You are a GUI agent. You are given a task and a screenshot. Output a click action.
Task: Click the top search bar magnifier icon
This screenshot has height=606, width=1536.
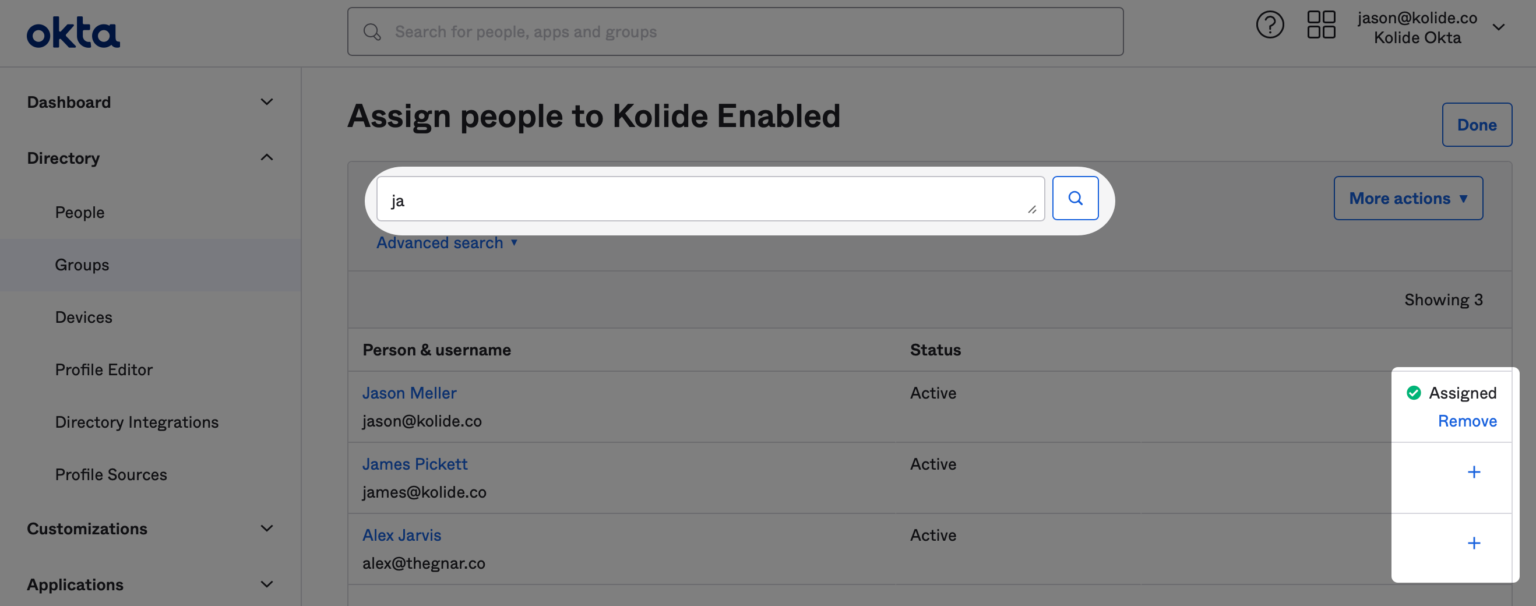[372, 32]
